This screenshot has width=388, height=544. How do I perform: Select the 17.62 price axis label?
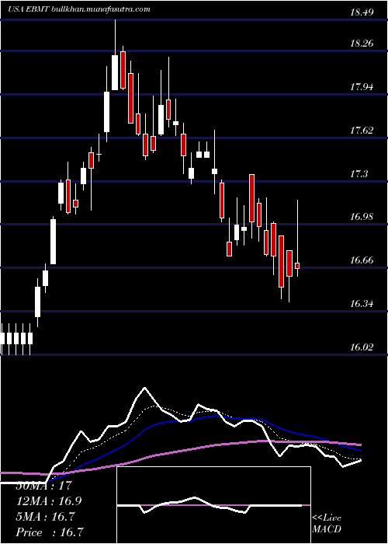click(x=362, y=131)
